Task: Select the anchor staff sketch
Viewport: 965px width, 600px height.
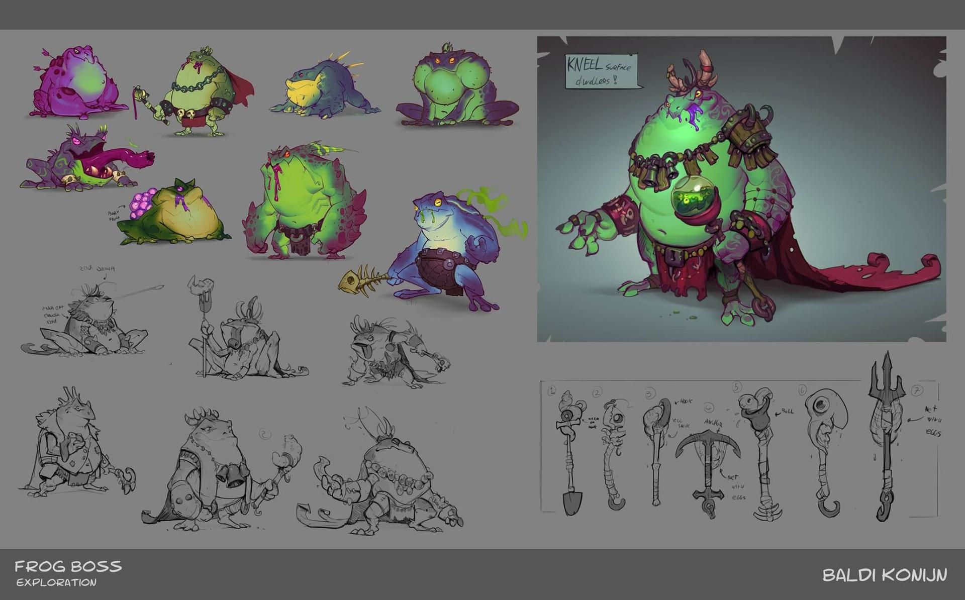Action: [708, 465]
